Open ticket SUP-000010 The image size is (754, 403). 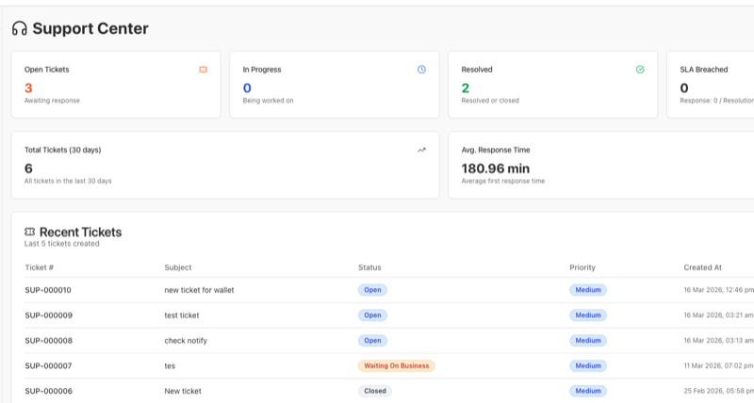point(48,290)
